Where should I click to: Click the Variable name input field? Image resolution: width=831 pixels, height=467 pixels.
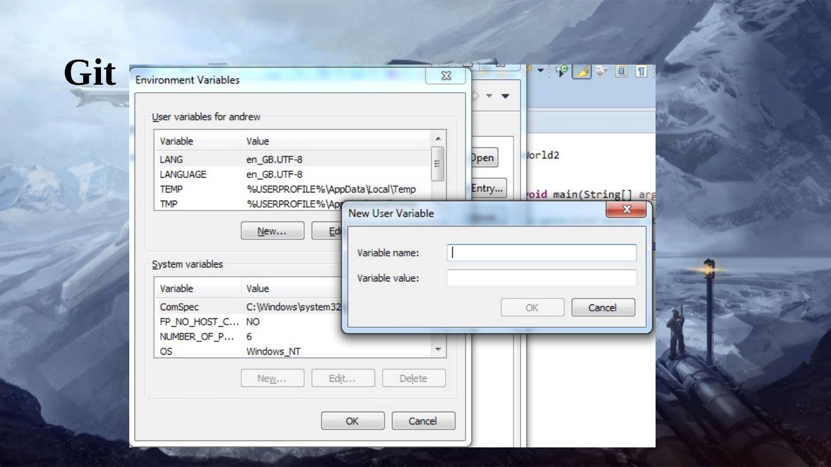[541, 253]
